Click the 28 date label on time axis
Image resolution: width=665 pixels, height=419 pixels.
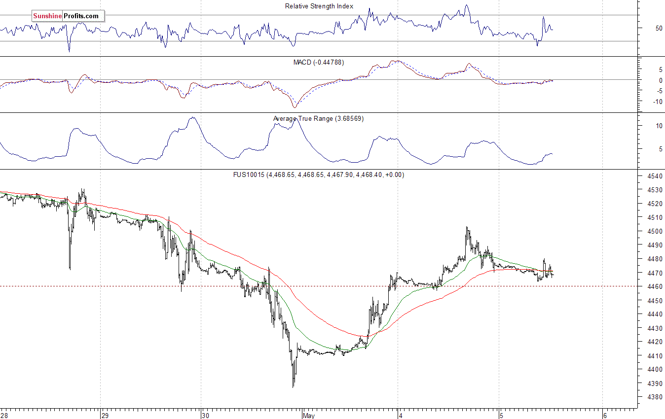click(x=5, y=416)
